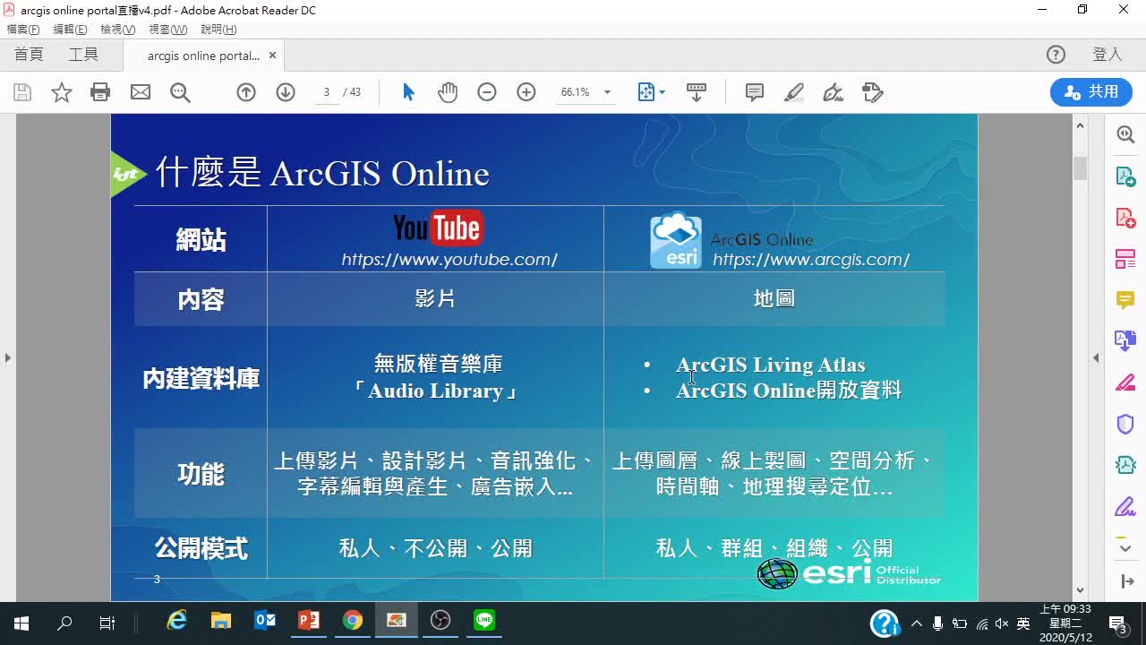The image size is (1146, 645).
Task: Select the highlighter pen tool
Action: [793, 92]
